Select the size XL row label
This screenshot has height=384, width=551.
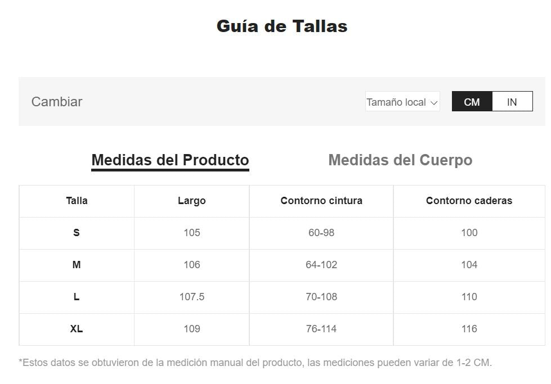77,329
